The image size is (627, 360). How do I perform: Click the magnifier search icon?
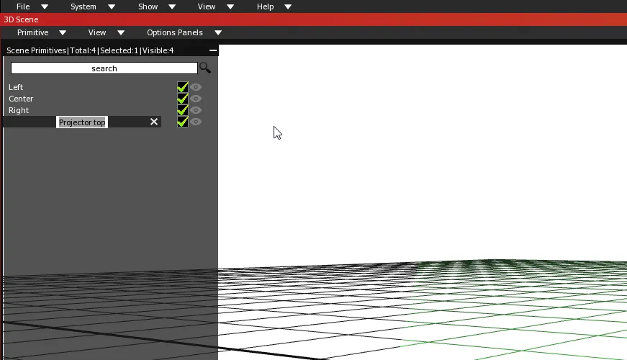tap(205, 68)
